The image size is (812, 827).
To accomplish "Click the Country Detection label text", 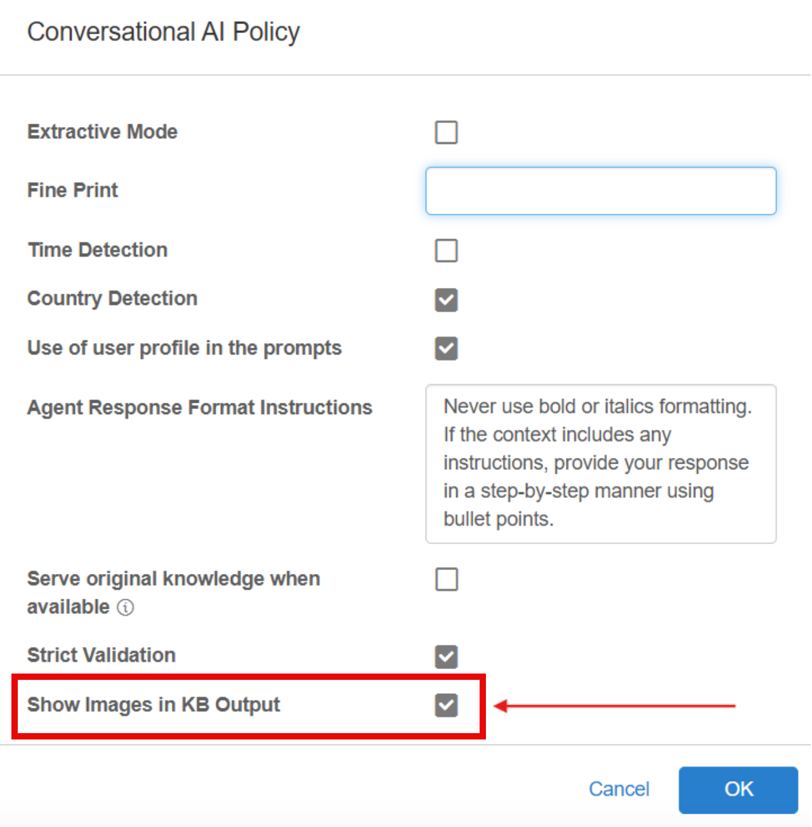I will 112,299.
